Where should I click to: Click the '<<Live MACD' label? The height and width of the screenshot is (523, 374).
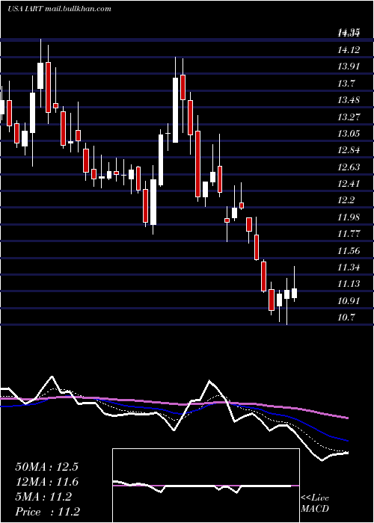point(315,504)
